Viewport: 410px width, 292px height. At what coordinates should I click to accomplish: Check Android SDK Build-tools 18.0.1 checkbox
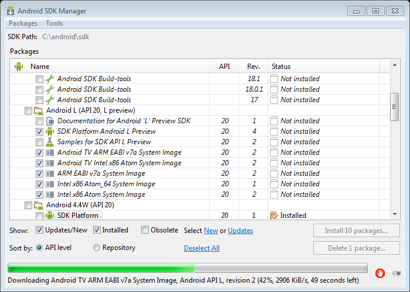pyautogui.click(x=39, y=90)
